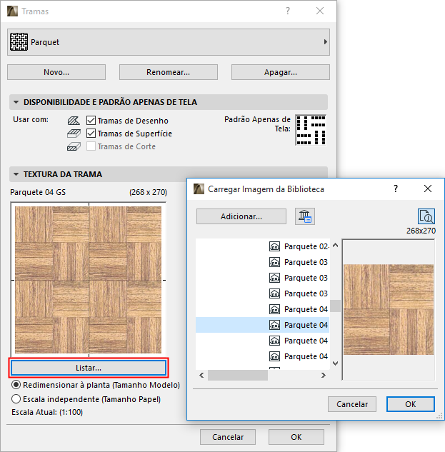Screen dimensions: 445x452
Task: Click Cancelar in the Carregar Imagem da Biblioteca dialog
Action: click(x=352, y=404)
